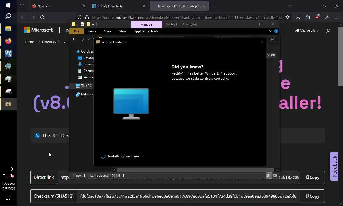The height and width of the screenshot is (206, 343).
Task: Click Firefox address bar URL
Action: click(x=187, y=17)
